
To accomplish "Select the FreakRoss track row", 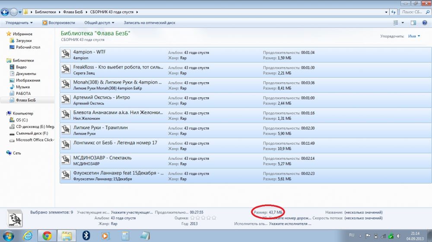I will click(245, 70).
